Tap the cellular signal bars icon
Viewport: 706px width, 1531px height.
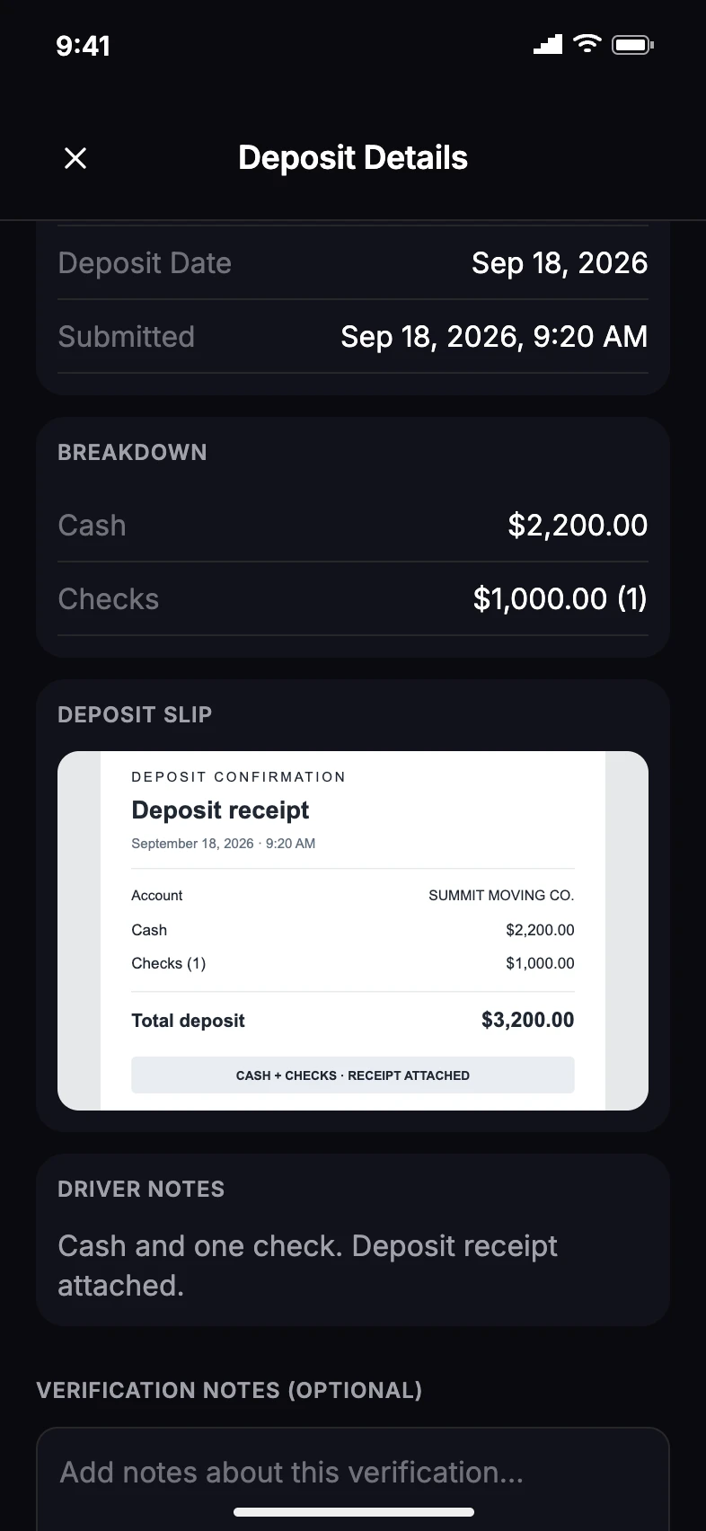[x=548, y=44]
